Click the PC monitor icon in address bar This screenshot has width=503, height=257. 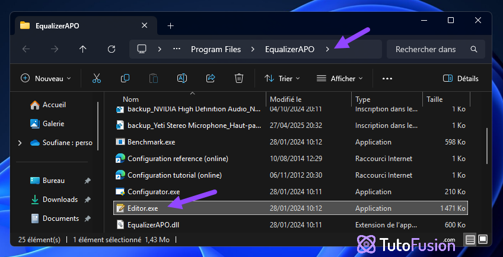pos(142,49)
